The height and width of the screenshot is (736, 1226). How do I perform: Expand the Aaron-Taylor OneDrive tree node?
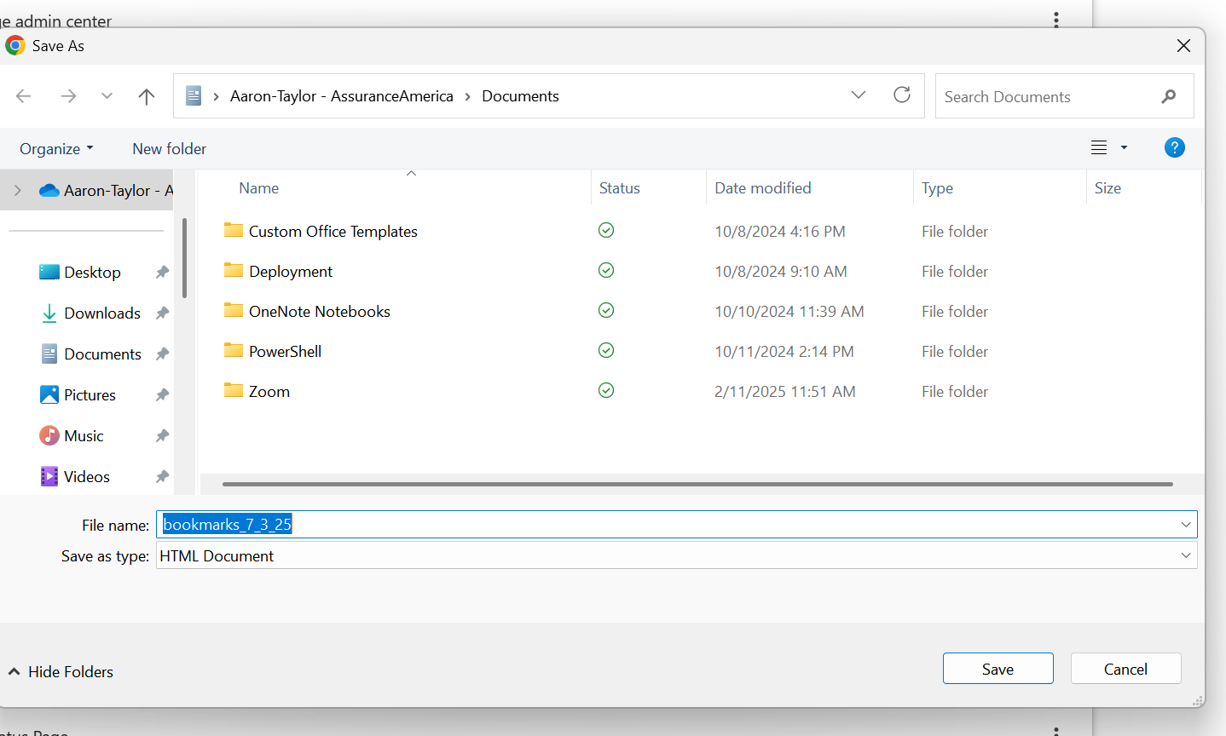[x=18, y=191]
